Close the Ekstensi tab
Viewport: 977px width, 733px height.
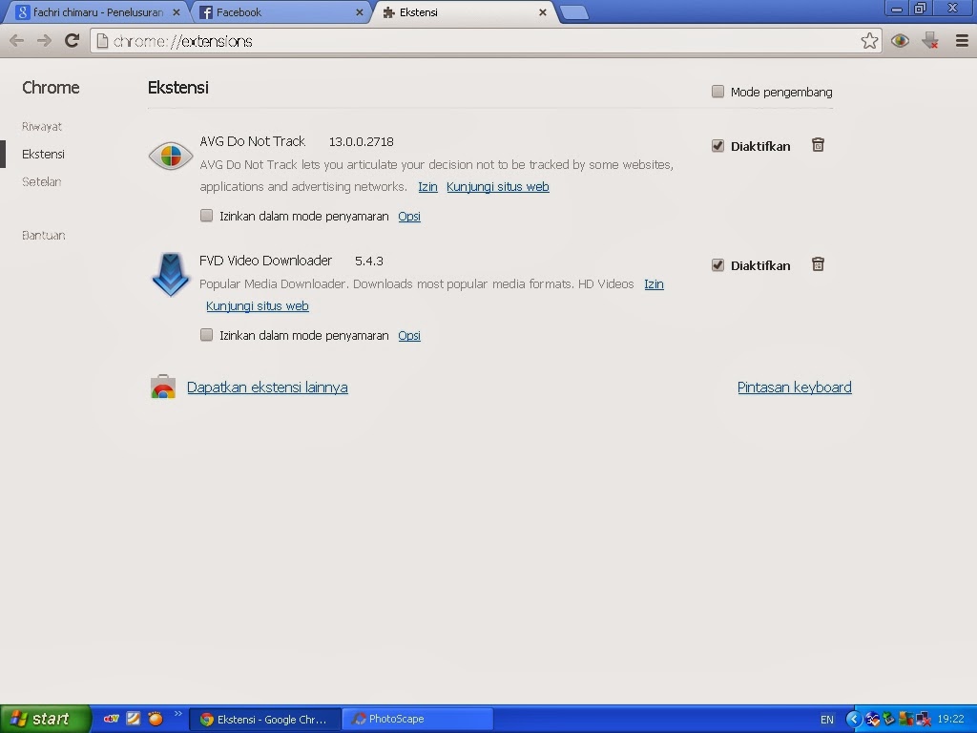543,12
